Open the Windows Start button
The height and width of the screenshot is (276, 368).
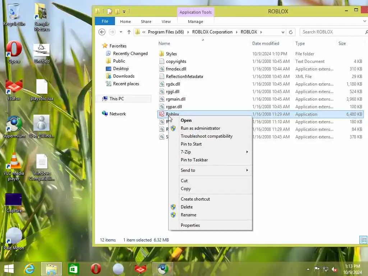(x=9, y=269)
